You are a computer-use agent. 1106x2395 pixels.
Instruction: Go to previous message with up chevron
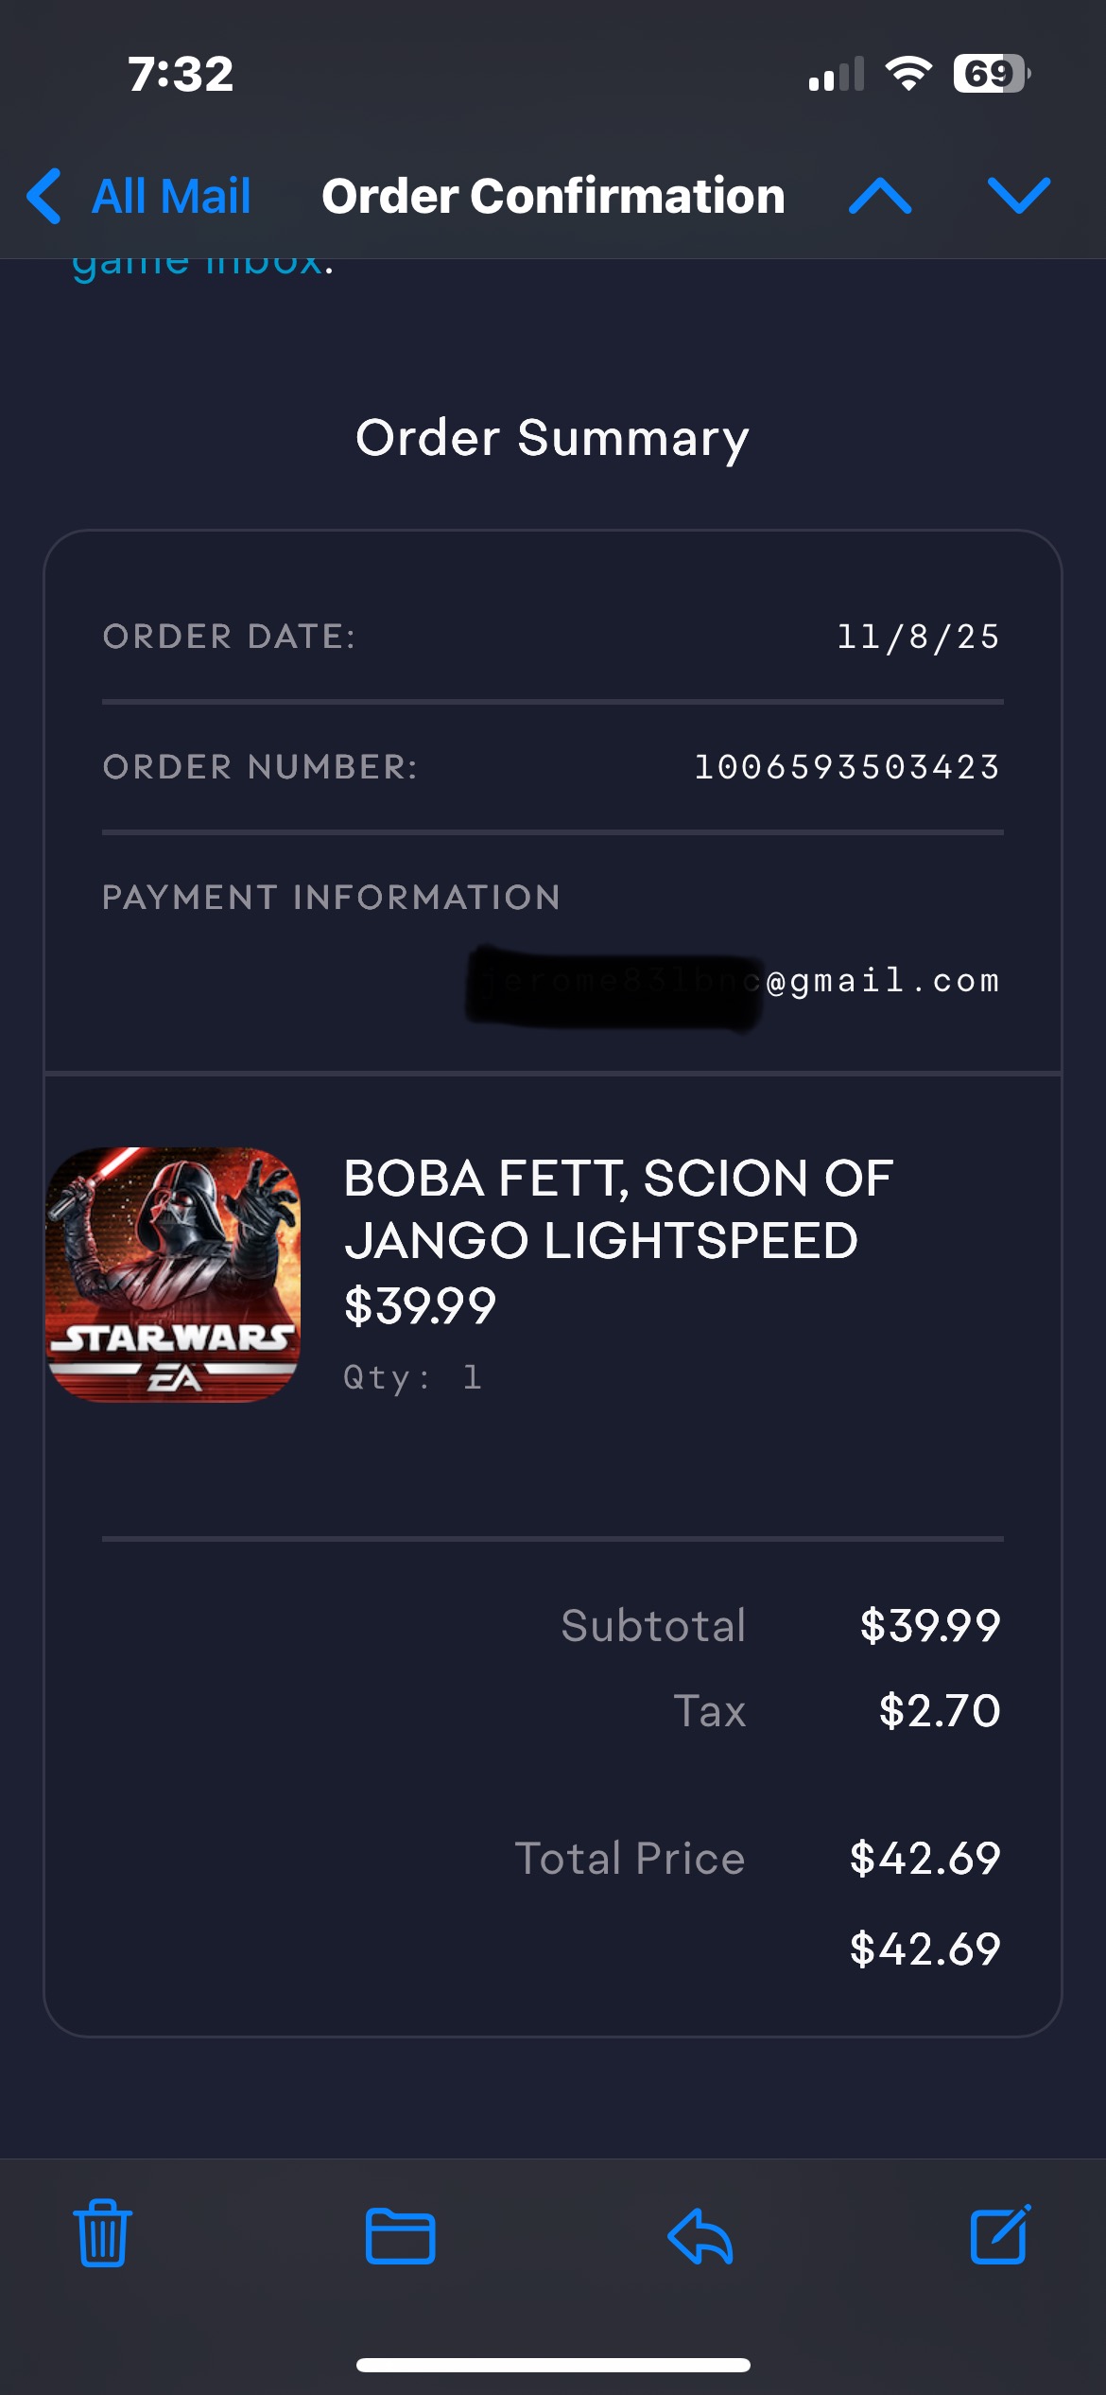(880, 196)
